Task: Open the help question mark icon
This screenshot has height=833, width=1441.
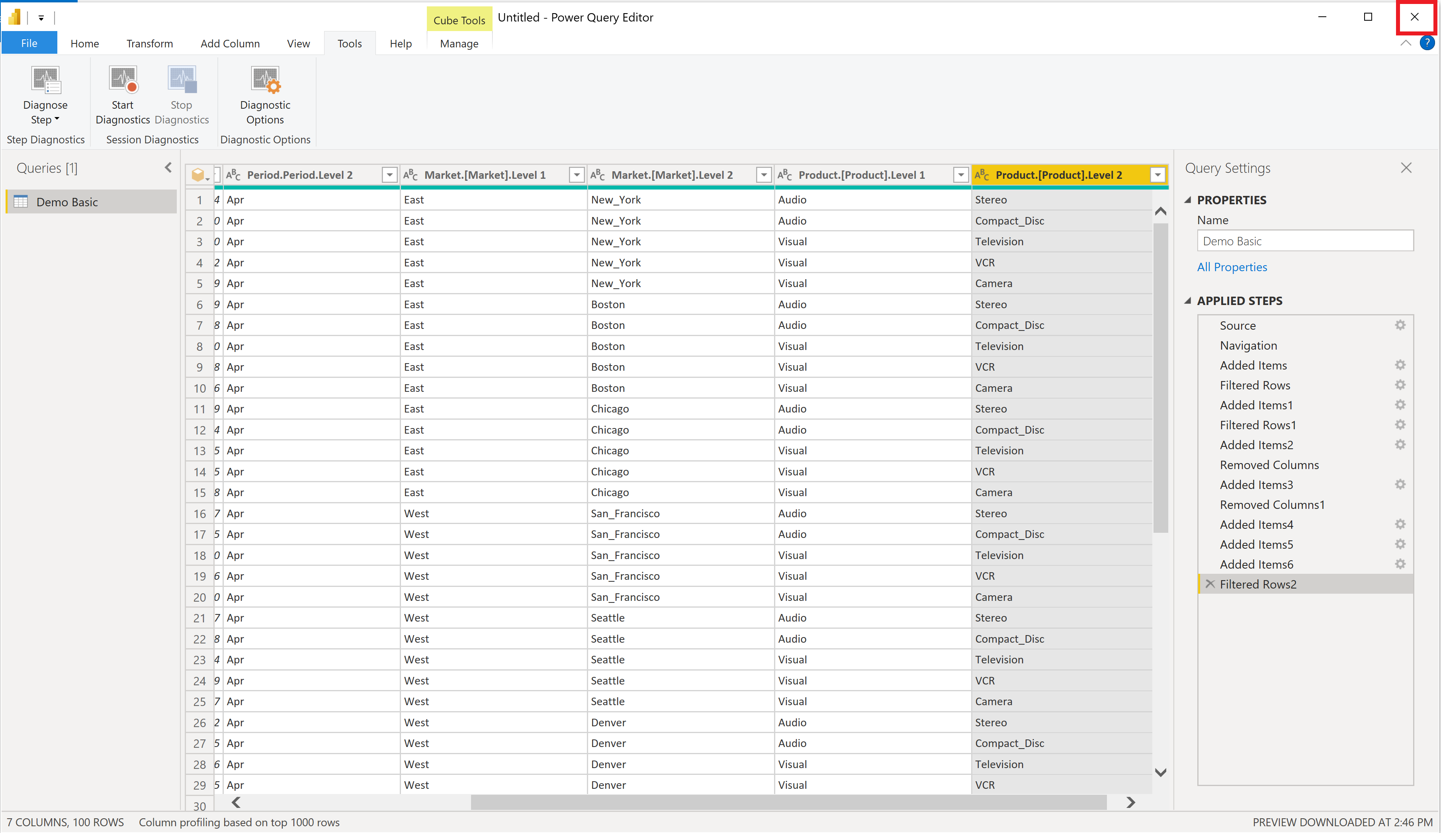Action: [x=1427, y=43]
